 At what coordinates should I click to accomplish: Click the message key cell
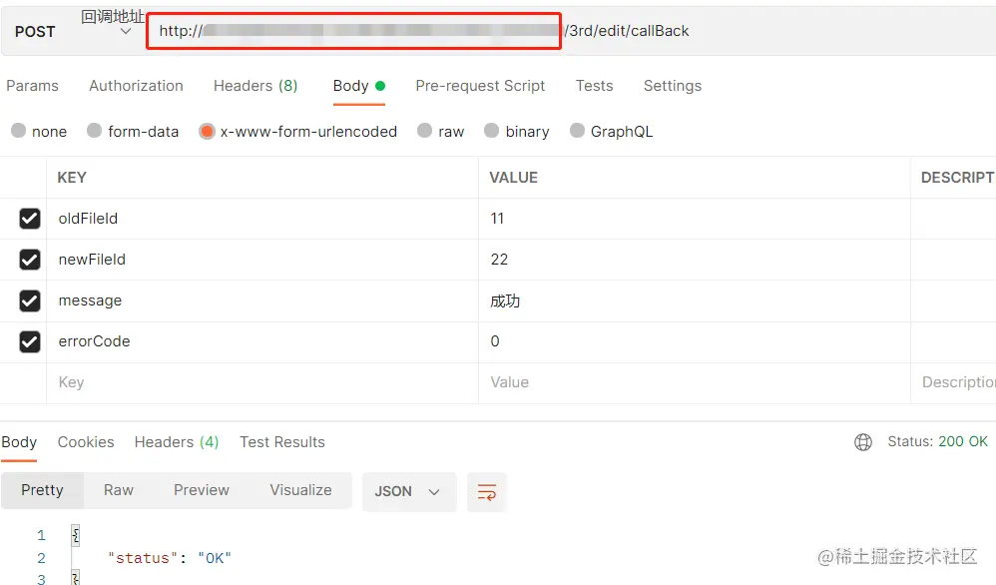click(262, 300)
